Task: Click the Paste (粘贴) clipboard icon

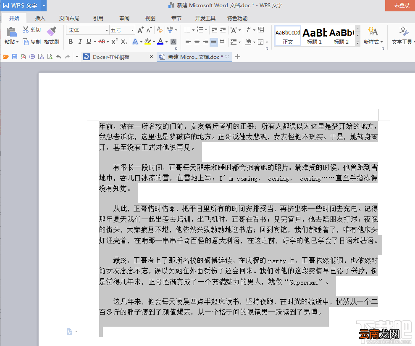Action: [11, 32]
